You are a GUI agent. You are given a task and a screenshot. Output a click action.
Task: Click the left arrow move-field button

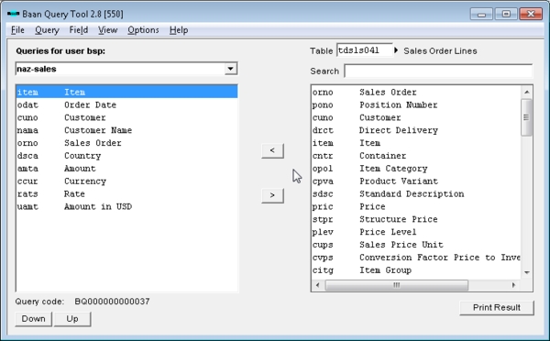(x=272, y=151)
